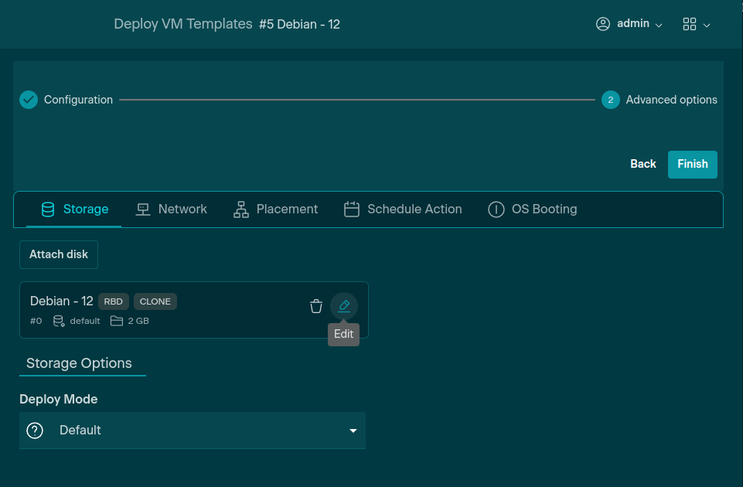
Task: Click the RBD badge on disk card
Action: 113,301
